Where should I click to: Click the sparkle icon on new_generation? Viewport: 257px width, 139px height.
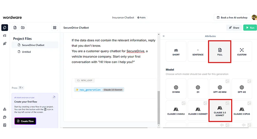[x=77, y=90]
